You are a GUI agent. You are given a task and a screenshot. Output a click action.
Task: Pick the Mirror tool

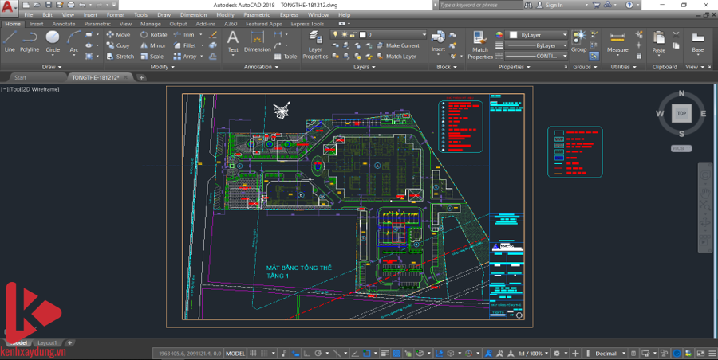click(x=154, y=45)
